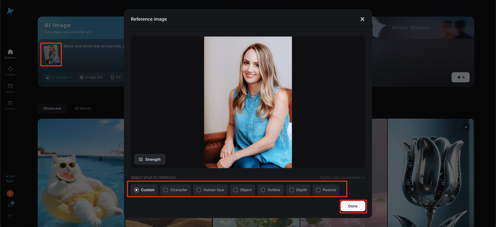Open the metallic tulip showcase video

431,173
